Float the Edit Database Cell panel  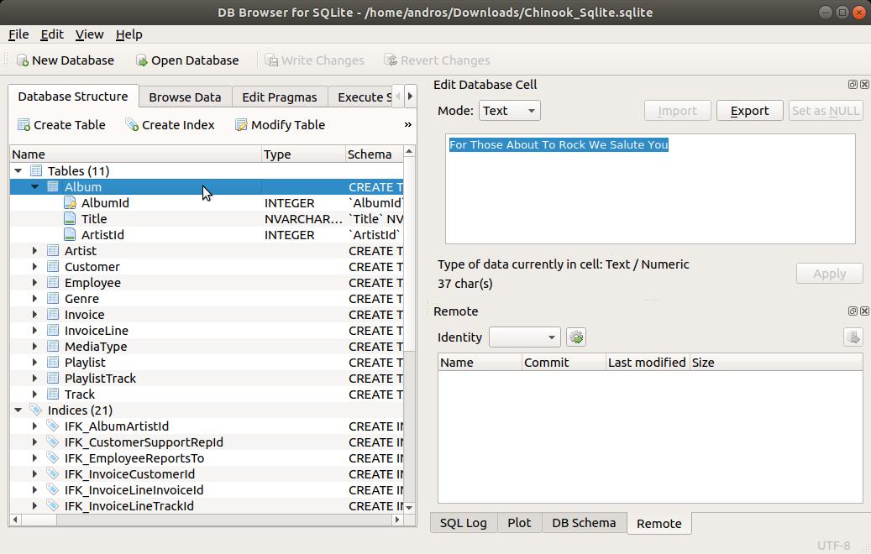(x=853, y=84)
